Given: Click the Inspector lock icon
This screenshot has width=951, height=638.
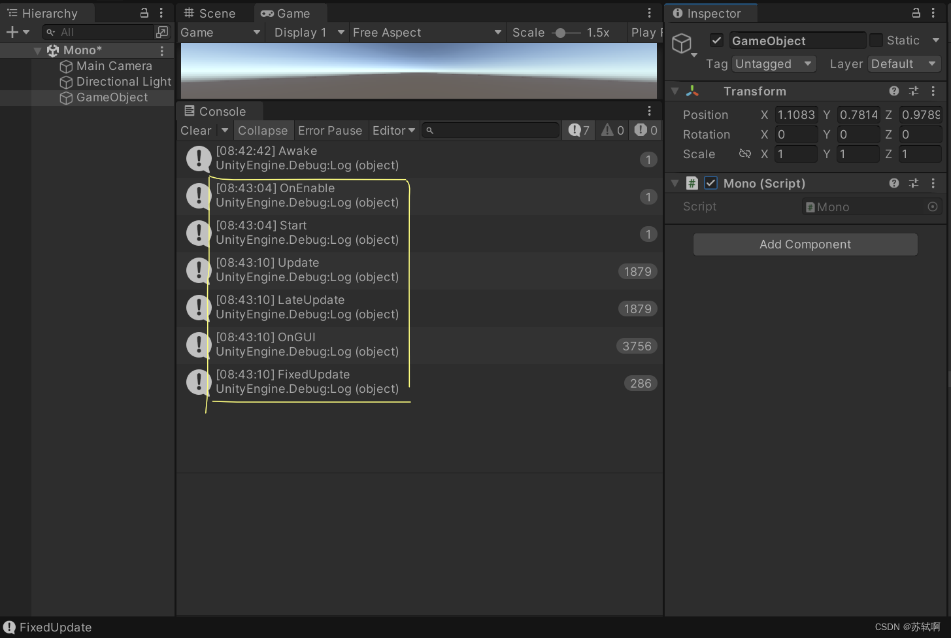Looking at the screenshot, I should (x=915, y=13).
